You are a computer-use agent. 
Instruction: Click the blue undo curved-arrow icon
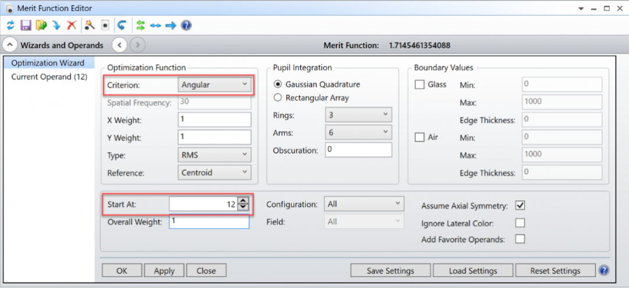pyautogui.click(x=122, y=26)
